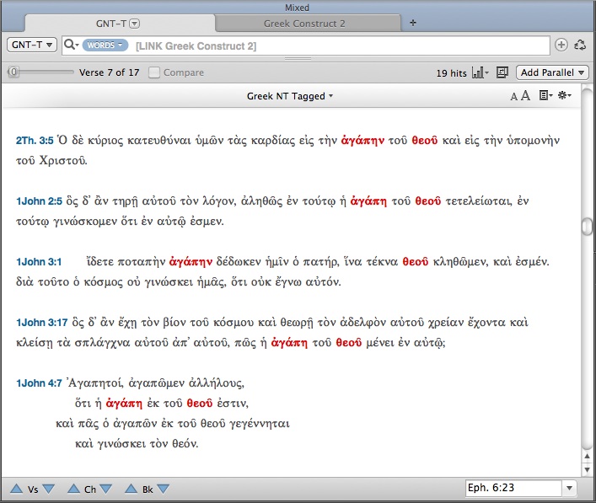Open the analysis bar chart icon
This screenshot has width=596, height=503.
481,73
